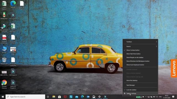Viewport: 177px width, 99px height.
Task: Click the battery percentage indicator in tray
Action: (x=139, y=97)
